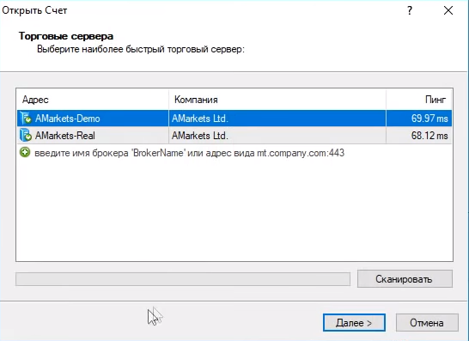Select the AMarkets-Real server row
469x341 pixels.
point(234,136)
